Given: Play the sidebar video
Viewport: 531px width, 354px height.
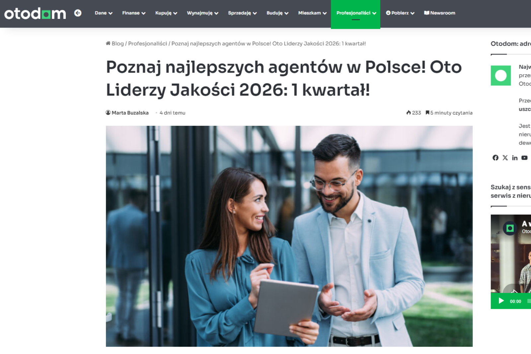Looking at the screenshot, I should [501, 301].
